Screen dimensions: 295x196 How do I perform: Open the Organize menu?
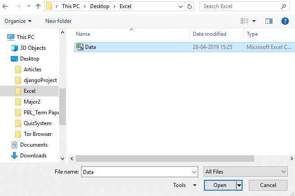pos(18,21)
